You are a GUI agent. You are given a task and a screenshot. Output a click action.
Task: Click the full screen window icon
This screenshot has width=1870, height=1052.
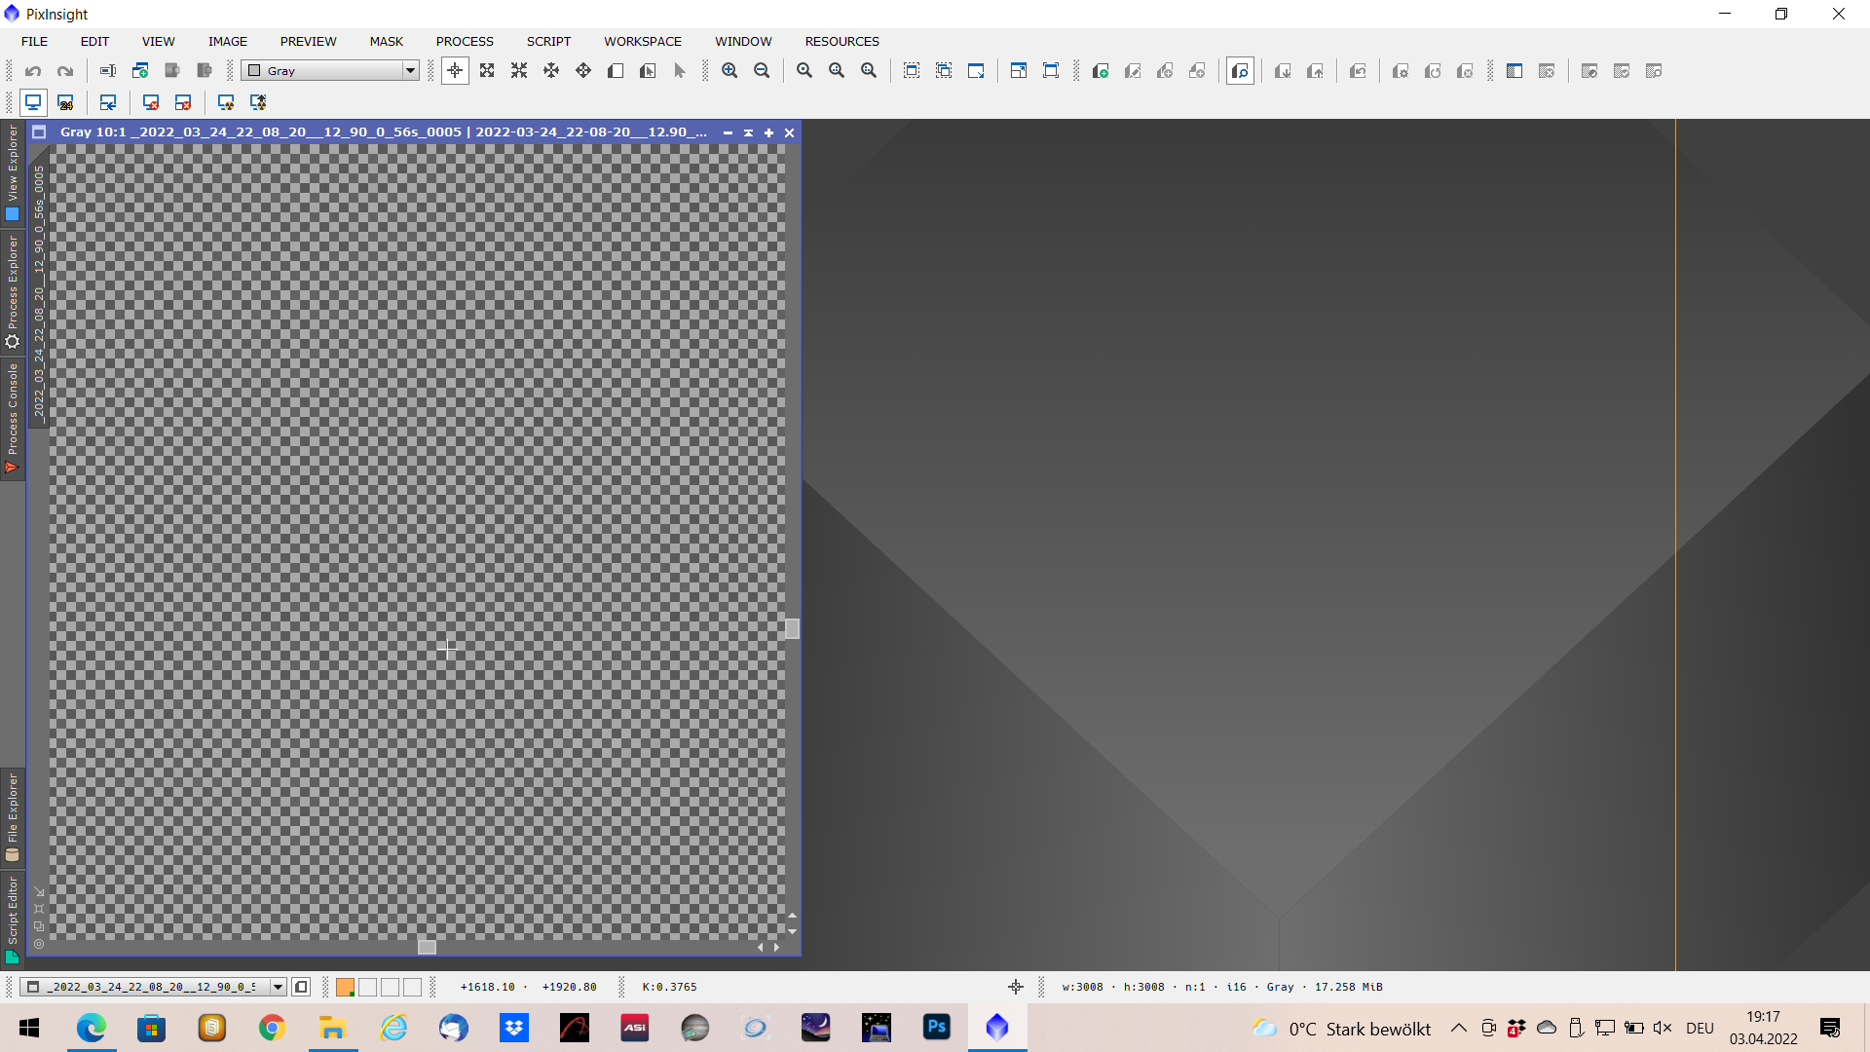(x=1051, y=71)
